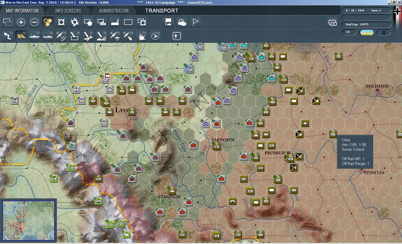The height and width of the screenshot is (244, 402).
Task: Click the TRANSPORT mode label
Action: click(162, 11)
